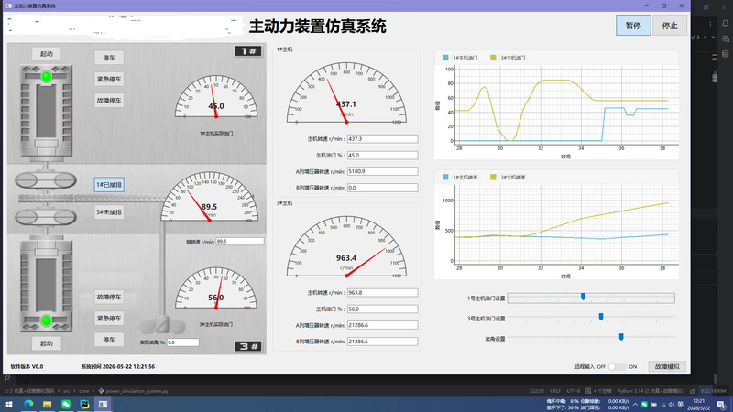733x412 pixels.
Task: Click 3#主机 A列增压器转速 field showing 21286.6
Action: point(382,325)
